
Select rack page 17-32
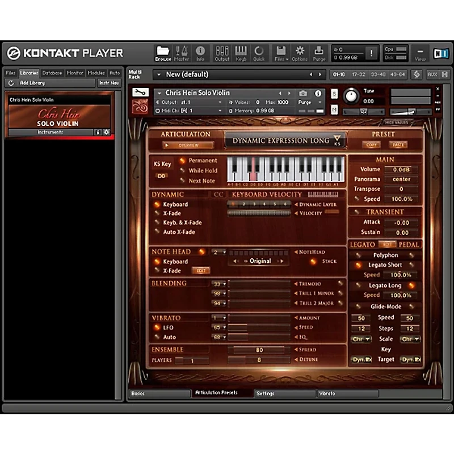point(359,74)
